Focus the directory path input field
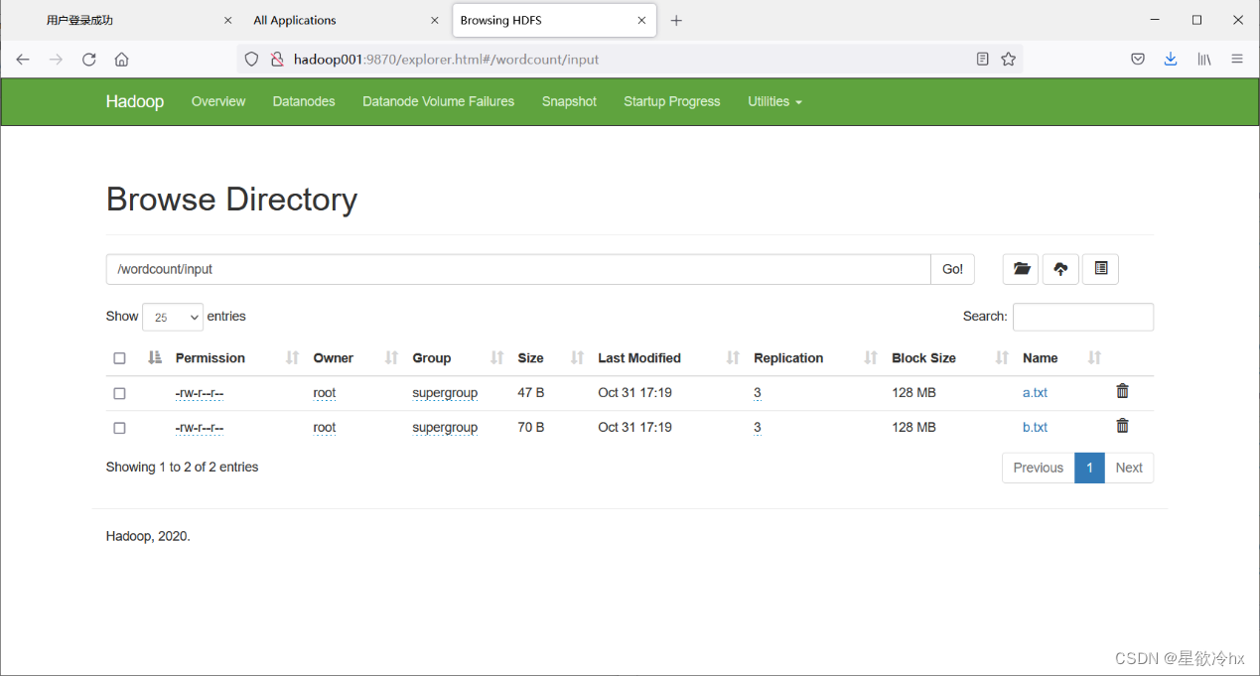Viewport: 1260px width, 676px height. (518, 269)
